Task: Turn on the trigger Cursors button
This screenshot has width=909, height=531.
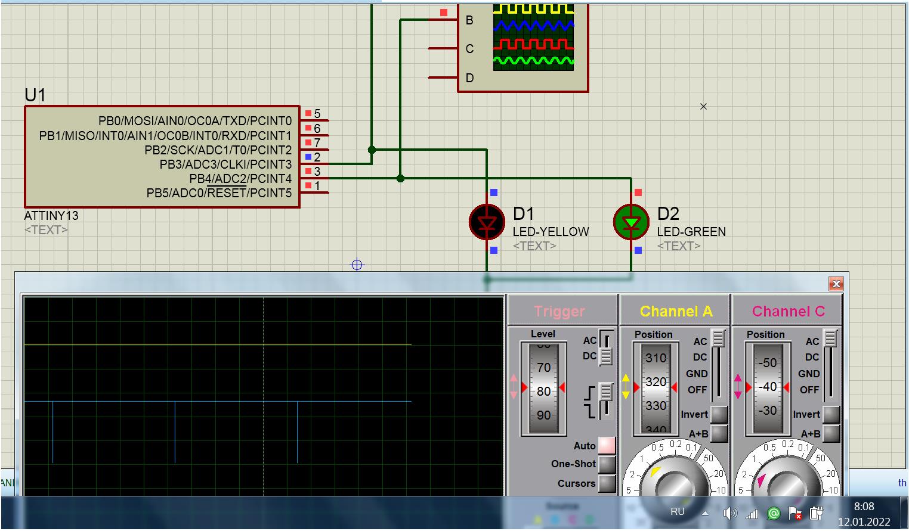Action: [607, 483]
